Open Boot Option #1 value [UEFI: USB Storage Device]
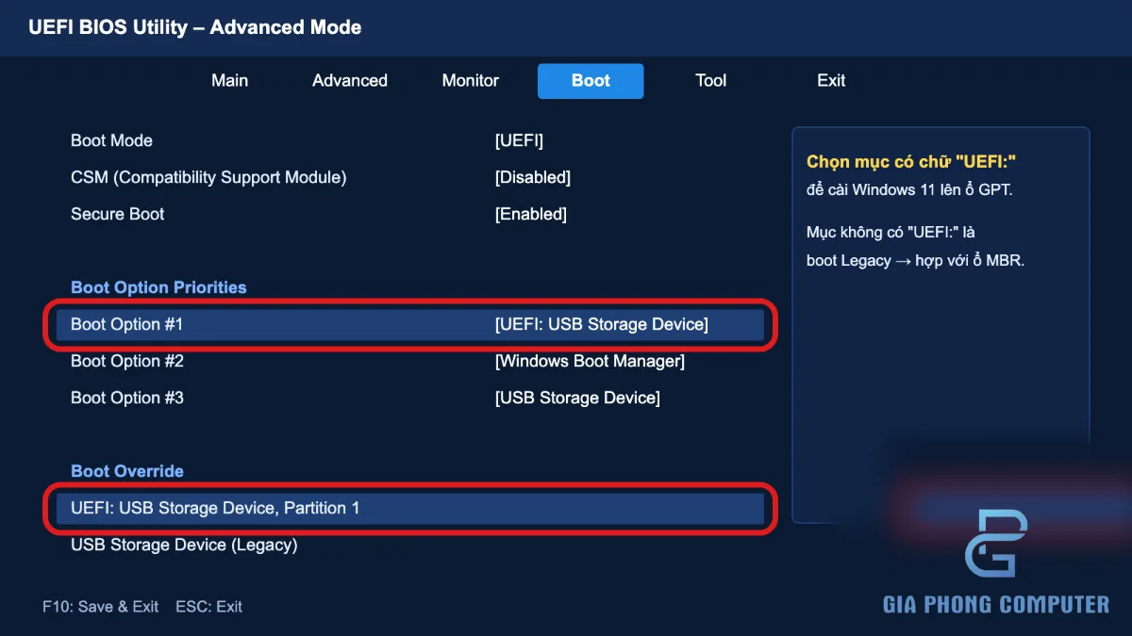 (x=601, y=324)
